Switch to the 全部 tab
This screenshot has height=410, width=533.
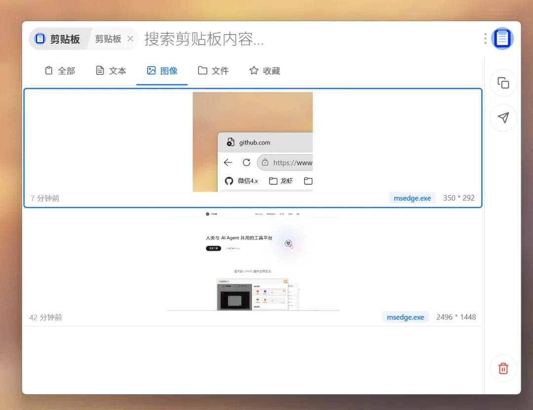pos(60,70)
